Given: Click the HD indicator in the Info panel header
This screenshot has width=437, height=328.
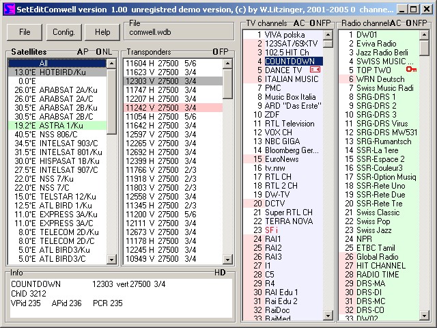Looking at the screenshot, I should point(220,273).
